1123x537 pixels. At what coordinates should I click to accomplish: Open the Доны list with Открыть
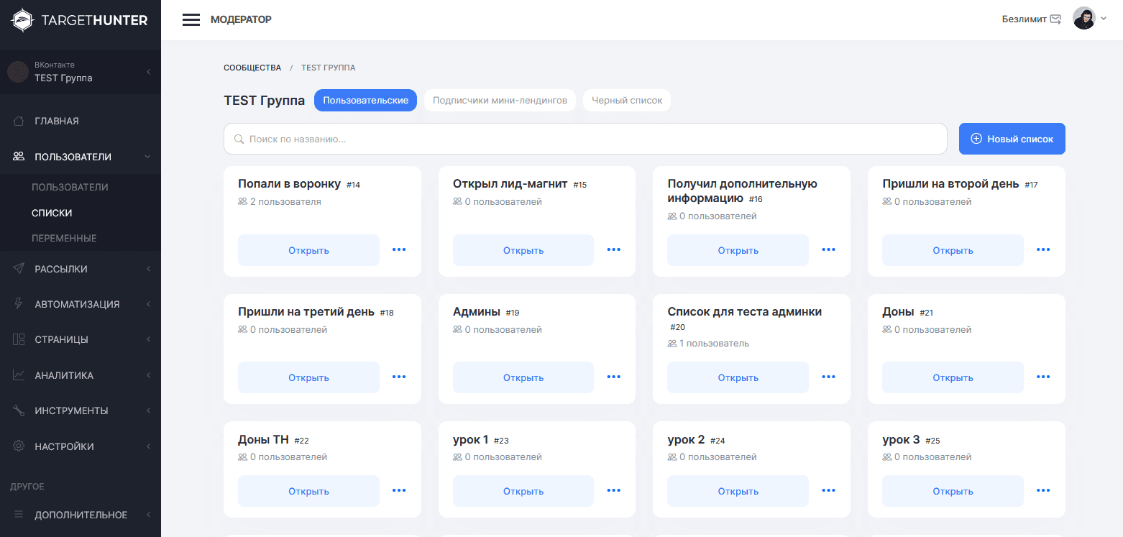coord(952,377)
